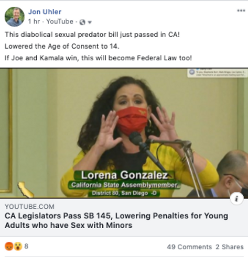Open the three-dot post options menu
Viewport: 248px width, 257px height.
click(241, 10)
